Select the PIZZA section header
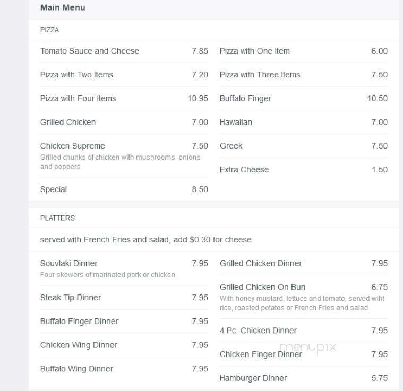The width and height of the screenshot is (403, 391). click(49, 30)
